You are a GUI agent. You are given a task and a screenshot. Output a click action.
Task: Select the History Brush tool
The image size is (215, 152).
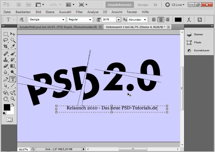[x=13, y=60]
